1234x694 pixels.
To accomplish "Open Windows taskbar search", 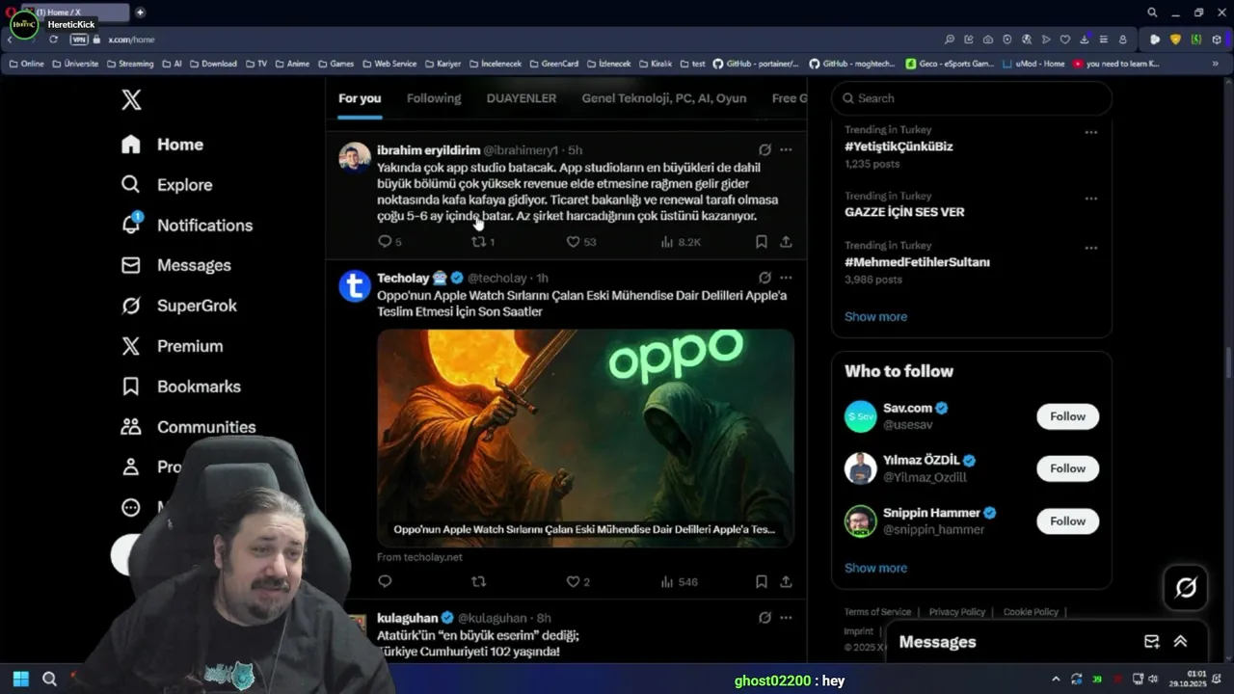I will [49, 679].
